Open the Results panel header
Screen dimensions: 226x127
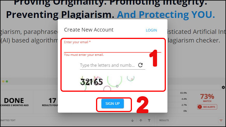click(x=164, y=120)
